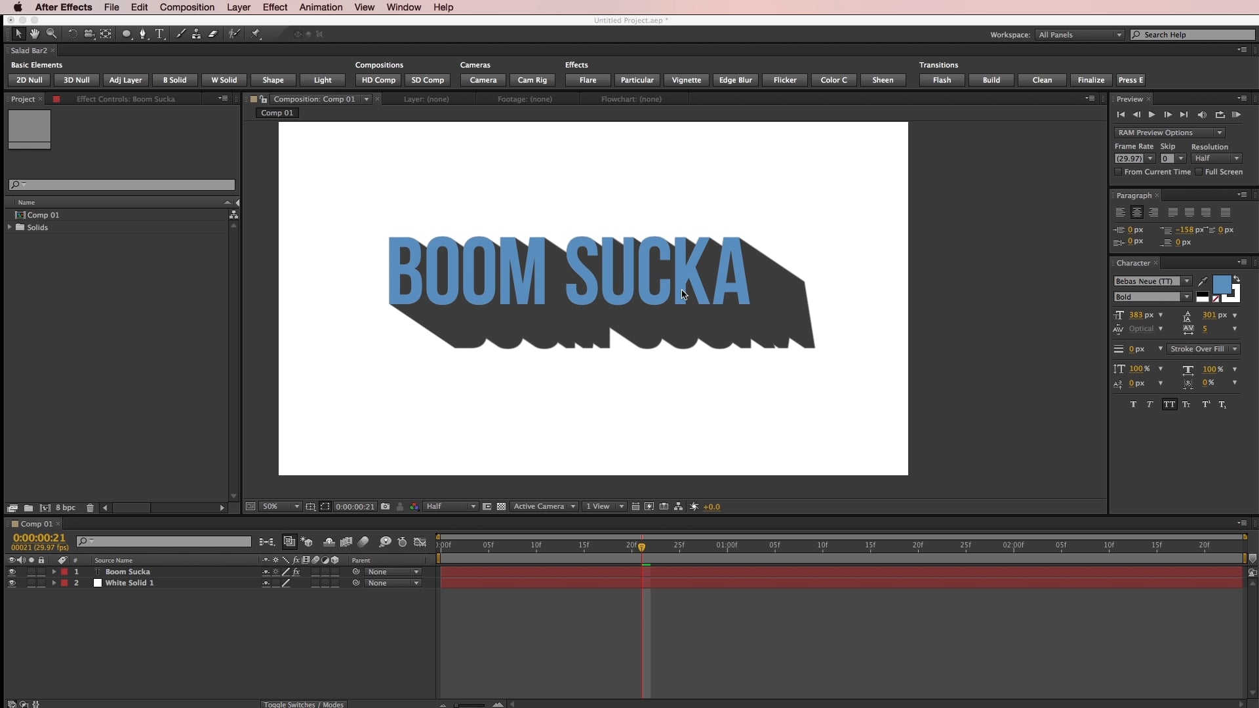Select the Shape tool in toolbar
This screenshot has height=708, width=1259.
tap(125, 33)
